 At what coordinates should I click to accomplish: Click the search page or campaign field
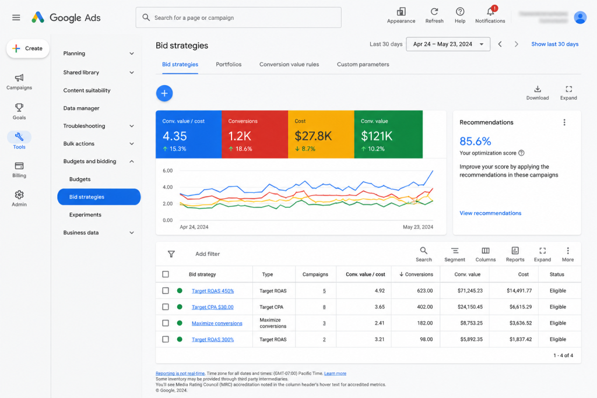[238, 17]
